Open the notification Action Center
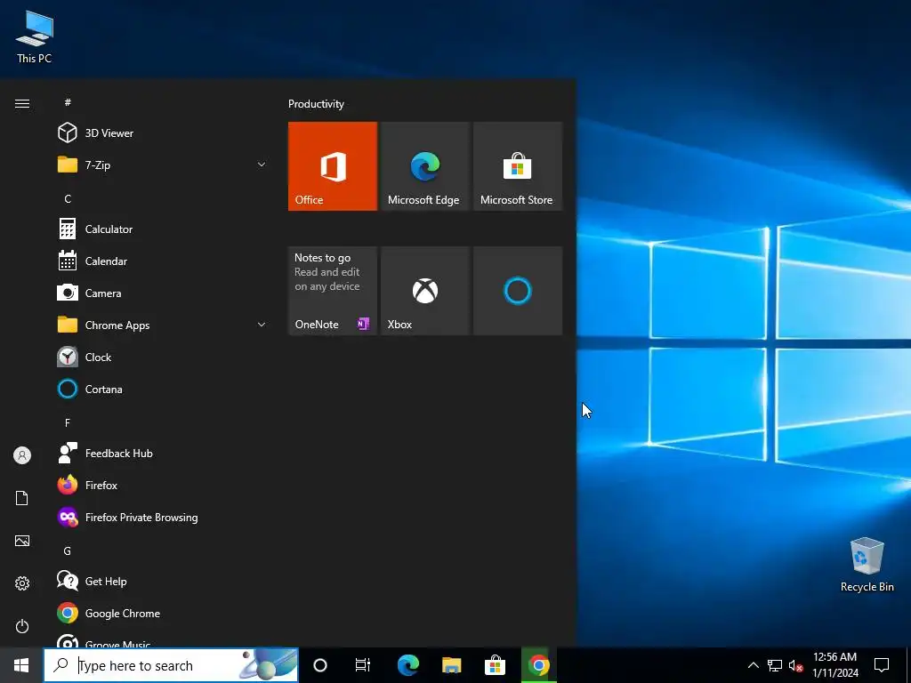 click(882, 665)
